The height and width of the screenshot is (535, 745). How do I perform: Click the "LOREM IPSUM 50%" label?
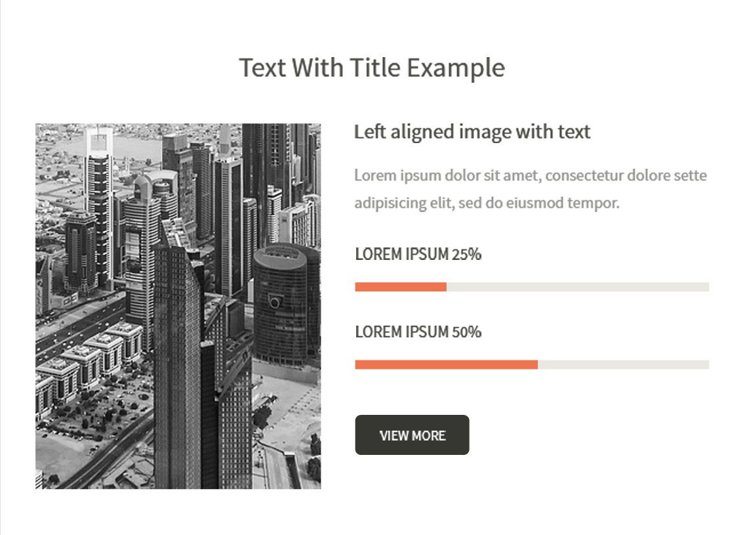418,332
